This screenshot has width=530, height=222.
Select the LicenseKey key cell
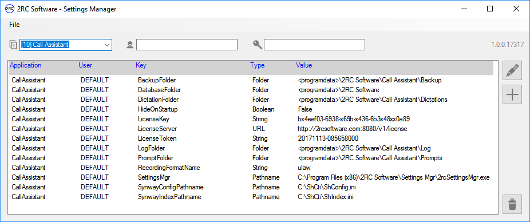[x=154, y=119]
